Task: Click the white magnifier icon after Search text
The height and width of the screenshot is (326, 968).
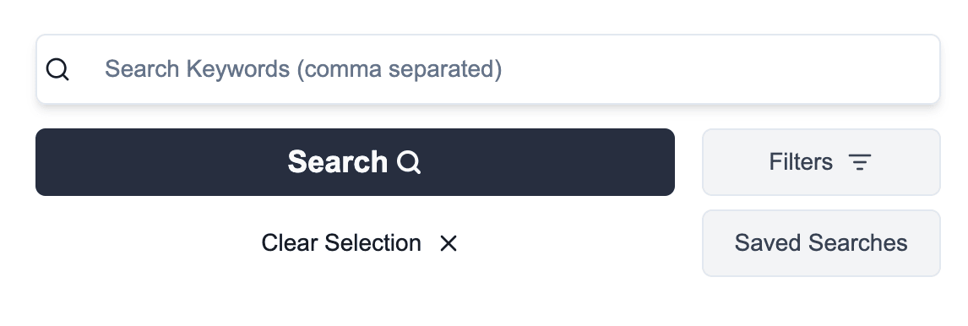Action: point(409,162)
